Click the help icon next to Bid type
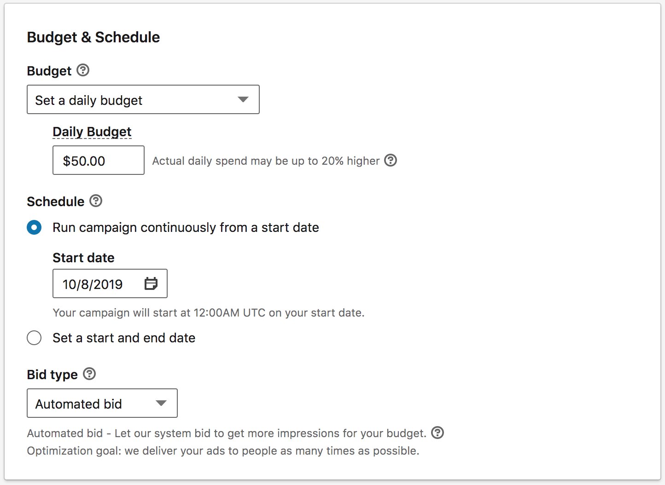The width and height of the screenshot is (665, 485). point(89,374)
